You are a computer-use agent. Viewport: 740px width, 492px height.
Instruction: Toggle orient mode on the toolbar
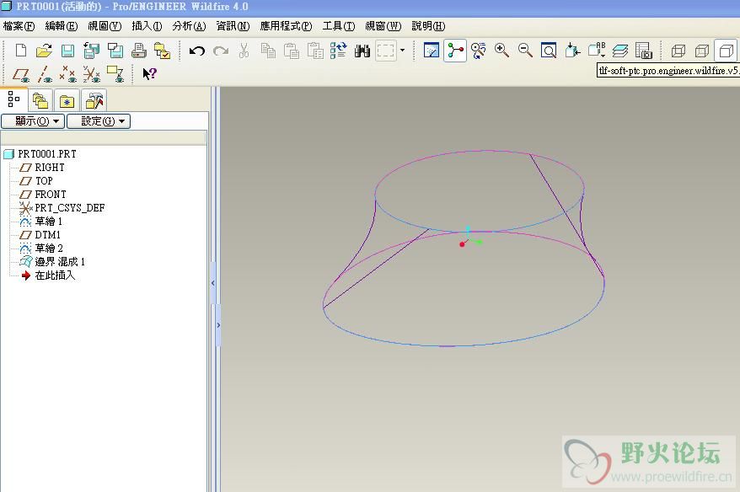tap(479, 50)
